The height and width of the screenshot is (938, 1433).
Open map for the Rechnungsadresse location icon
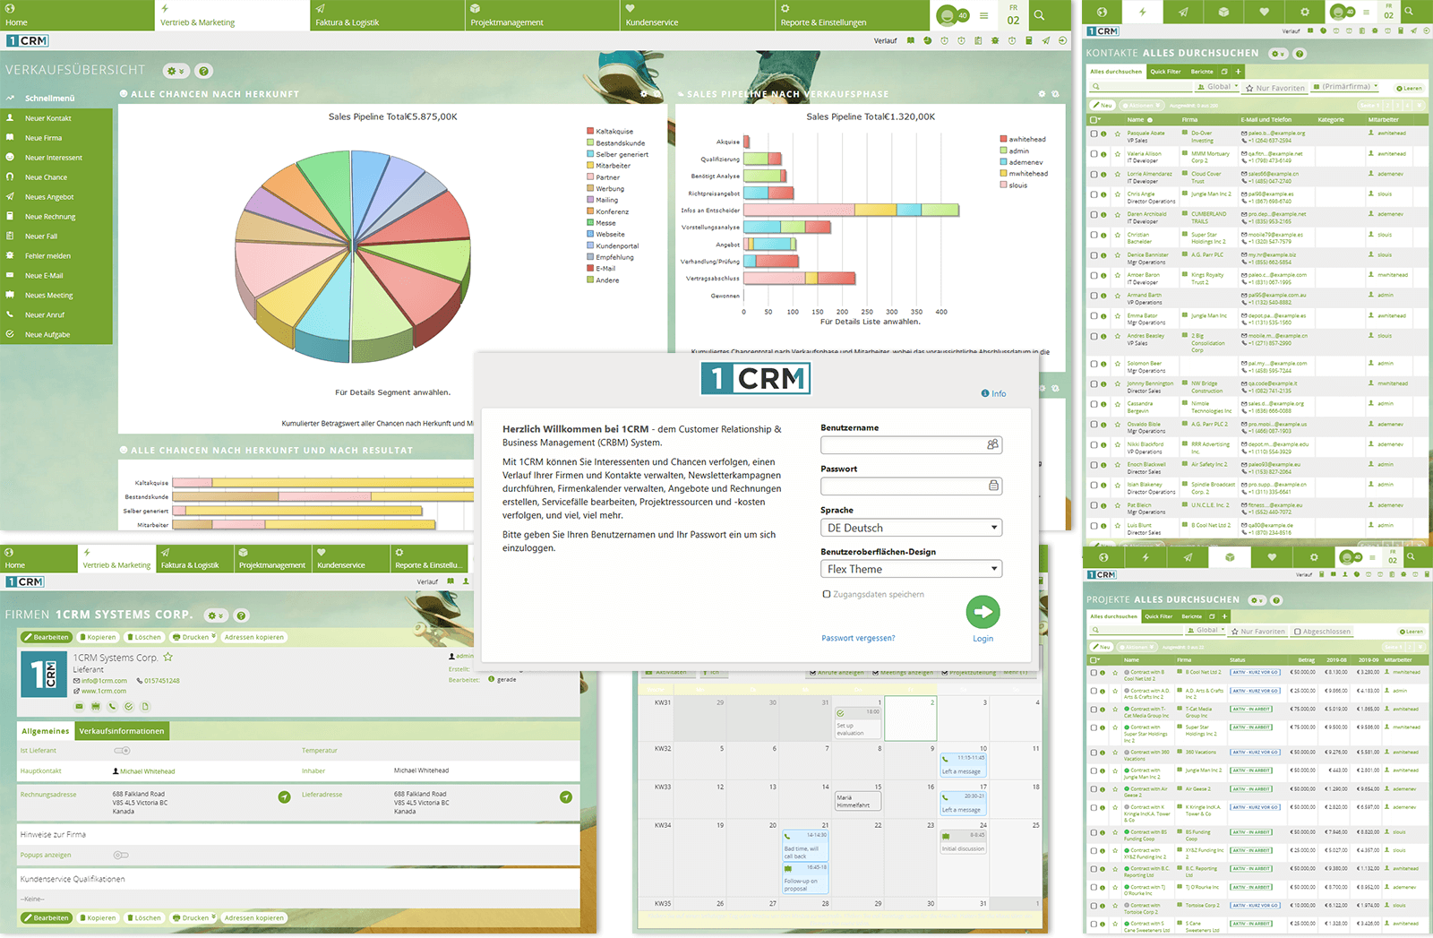(284, 796)
